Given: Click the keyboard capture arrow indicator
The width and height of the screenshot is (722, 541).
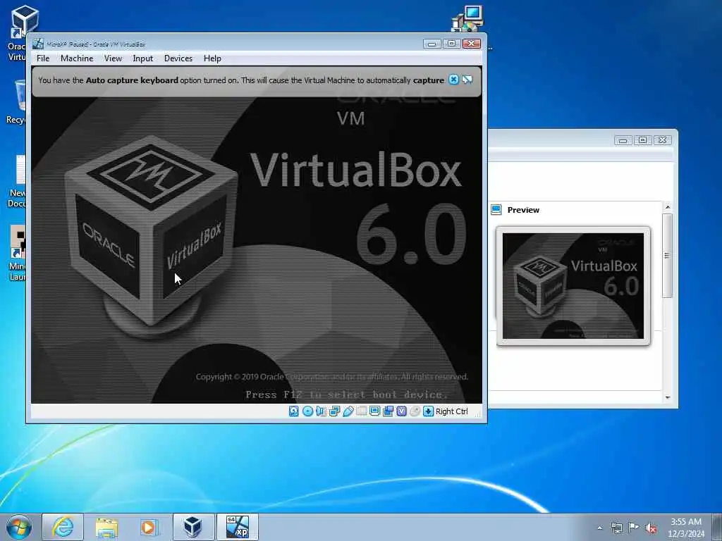Looking at the screenshot, I should coord(428,411).
